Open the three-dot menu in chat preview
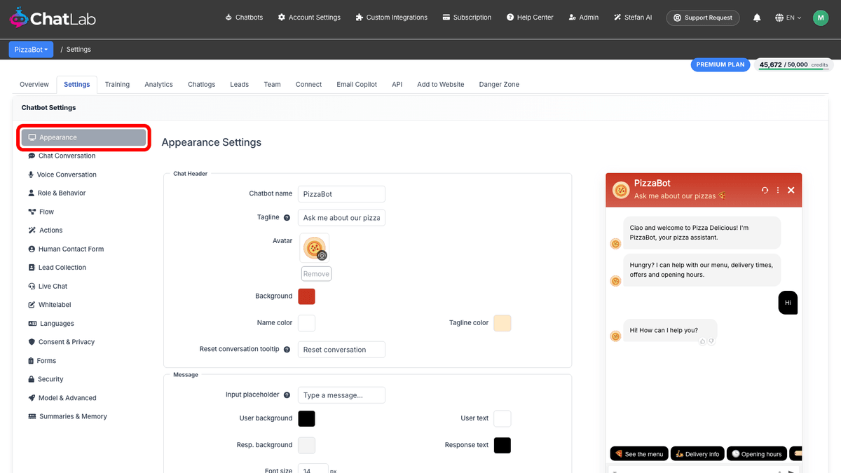This screenshot has width=841, height=473. pyautogui.click(x=778, y=190)
